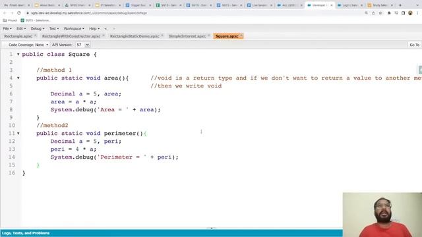Go back using the browser back arrow
The image size is (422, 237).
point(5,13)
